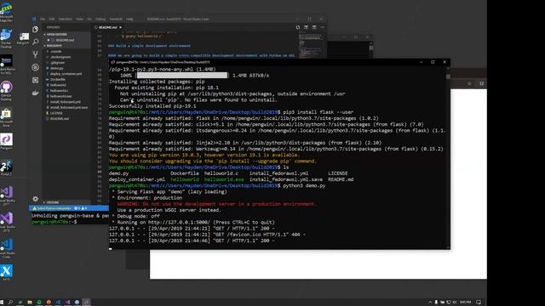Open the Edit menu in VS Code

[52, 19]
